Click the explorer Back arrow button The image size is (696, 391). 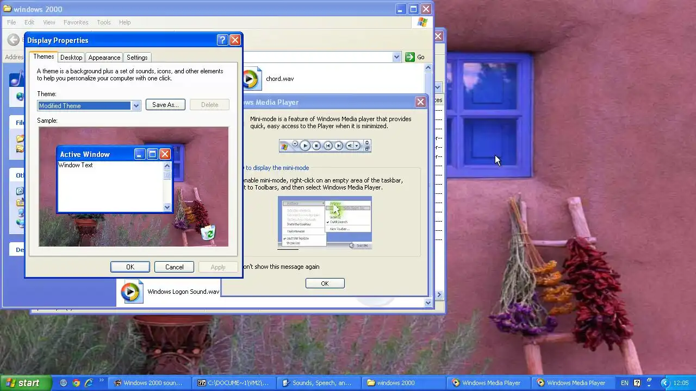[13, 40]
